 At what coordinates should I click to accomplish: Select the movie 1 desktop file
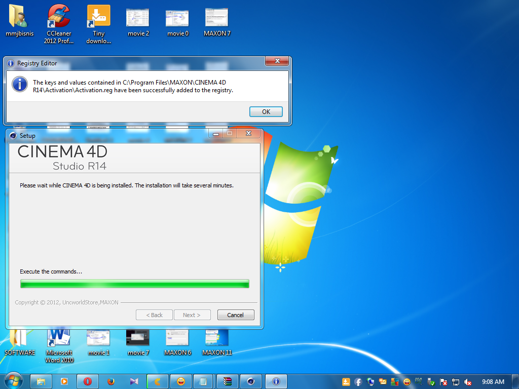(x=99, y=343)
